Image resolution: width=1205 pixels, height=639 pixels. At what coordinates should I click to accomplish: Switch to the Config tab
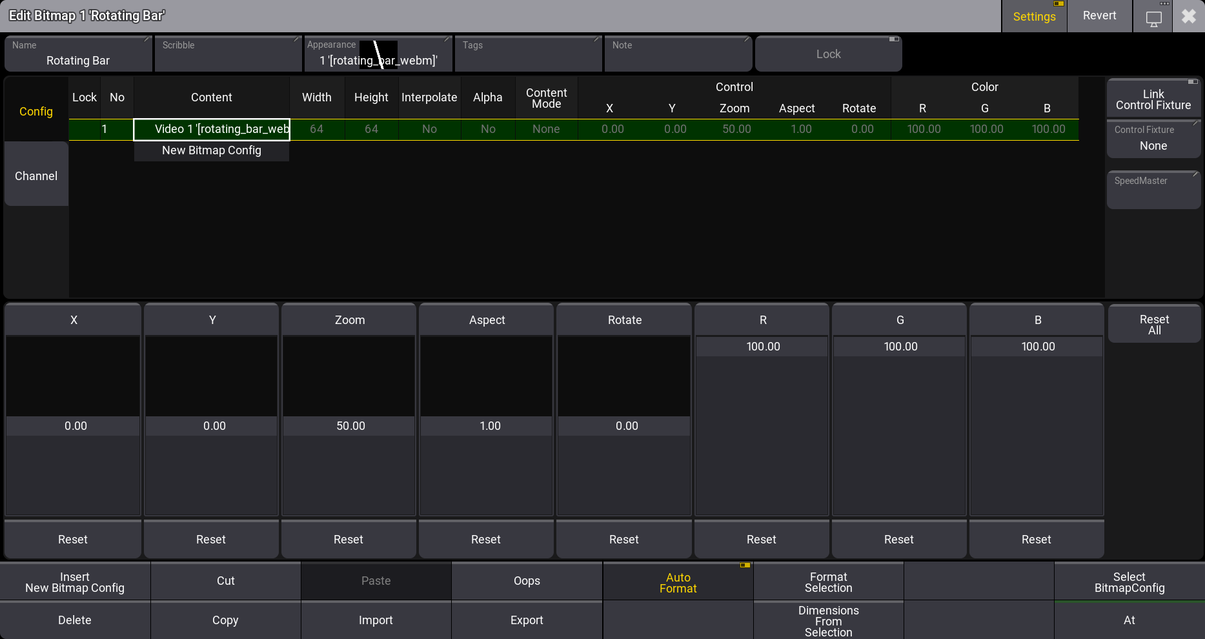35,111
